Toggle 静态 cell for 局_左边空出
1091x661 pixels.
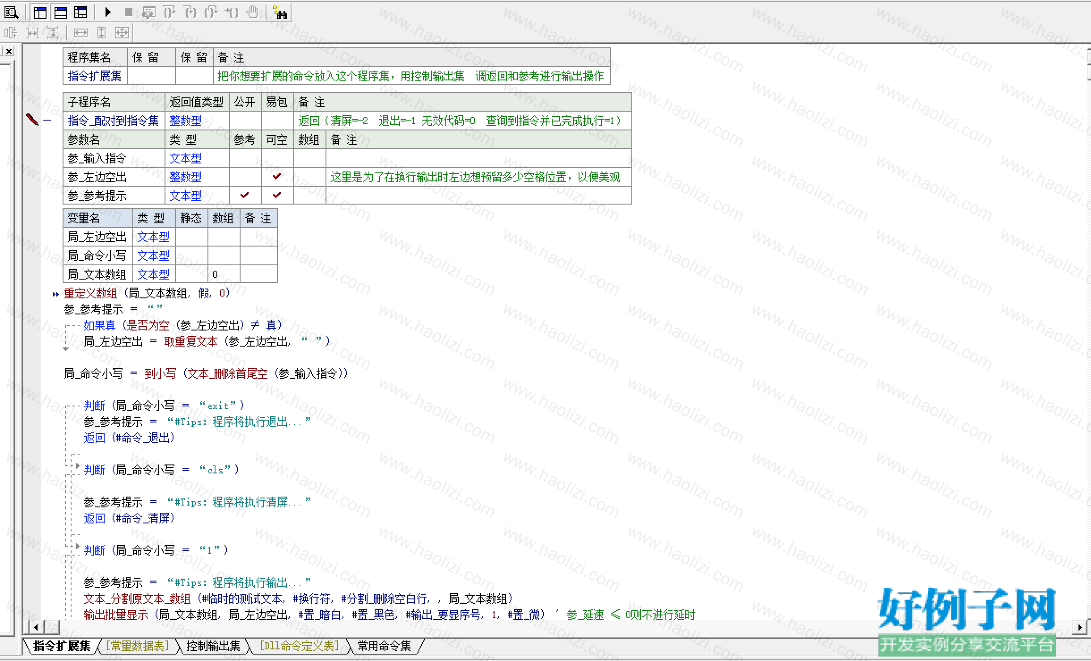pyautogui.click(x=191, y=237)
